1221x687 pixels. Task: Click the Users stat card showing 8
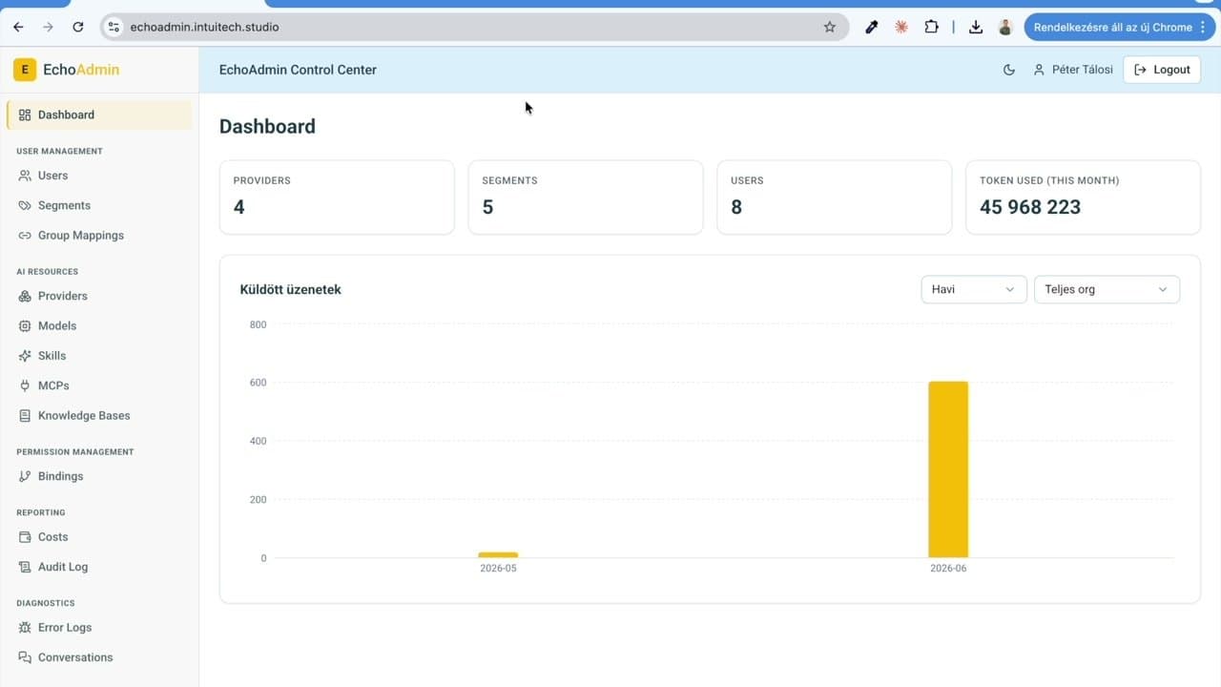pyautogui.click(x=835, y=198)
